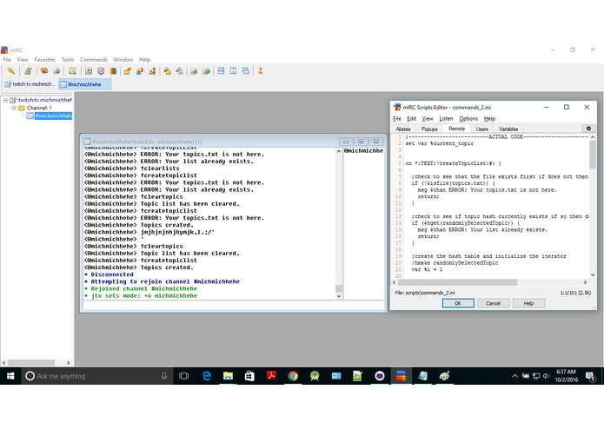Open Scripts Editor Edit menu
The image size is (604, 429).
pos(411,118)
